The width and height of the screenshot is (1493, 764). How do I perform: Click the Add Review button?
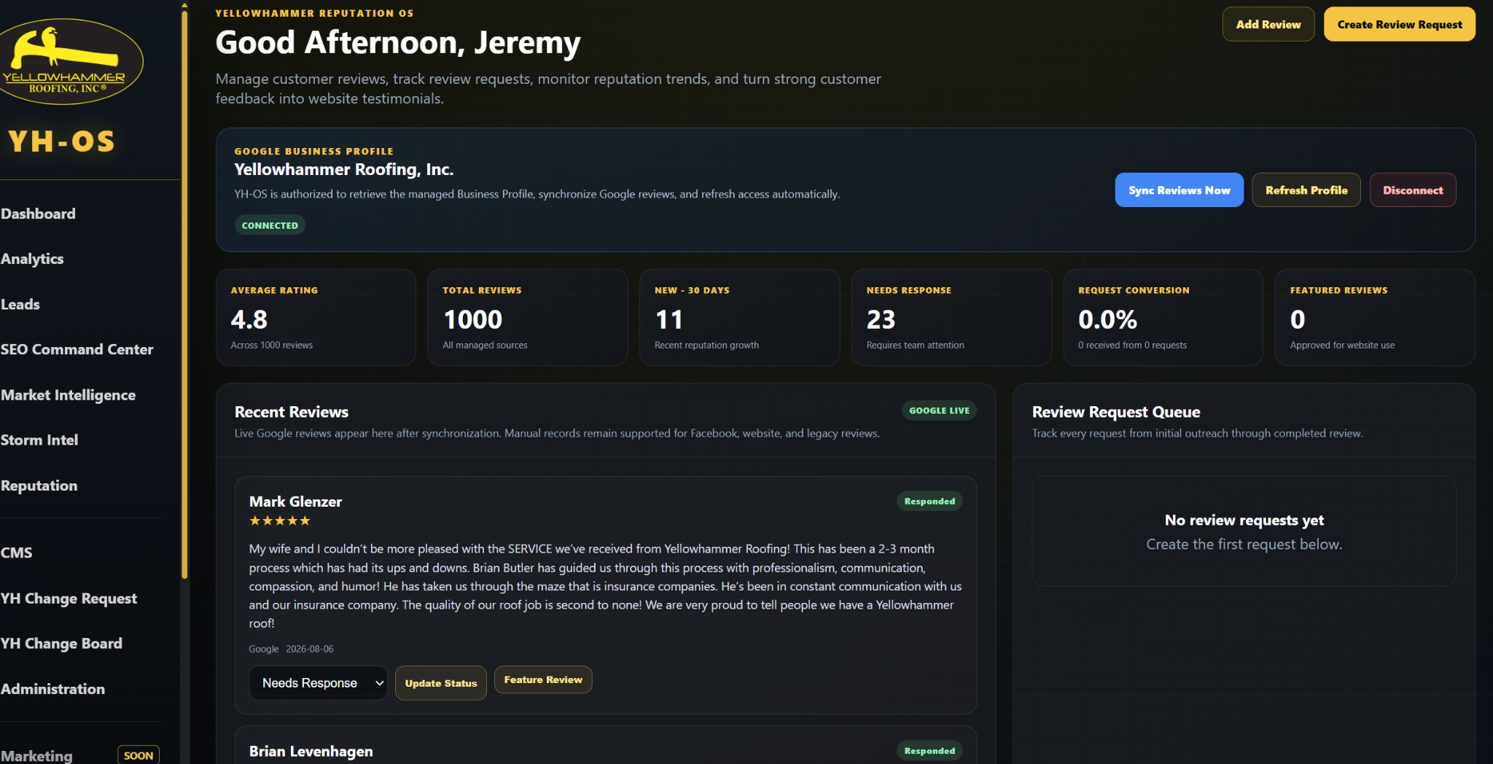coord(1268,24)
